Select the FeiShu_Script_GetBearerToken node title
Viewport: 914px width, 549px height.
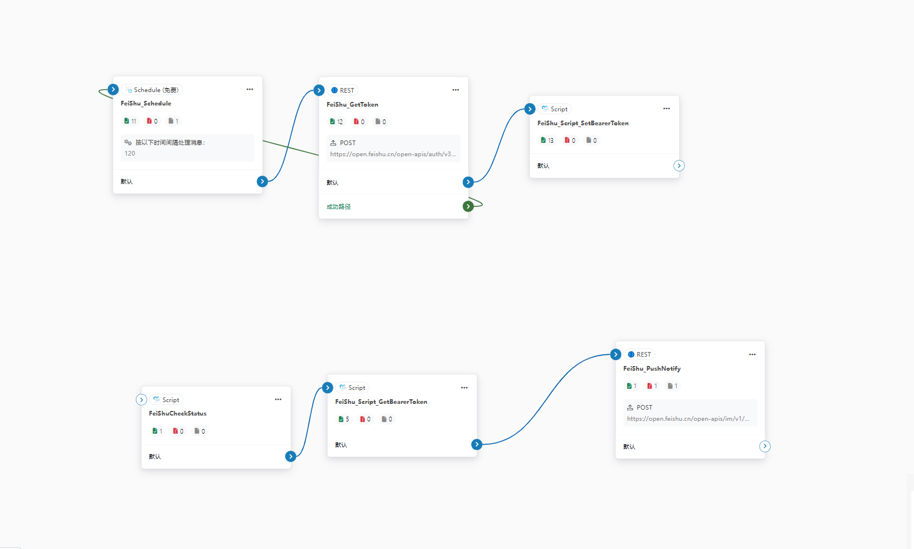(381, 402)
